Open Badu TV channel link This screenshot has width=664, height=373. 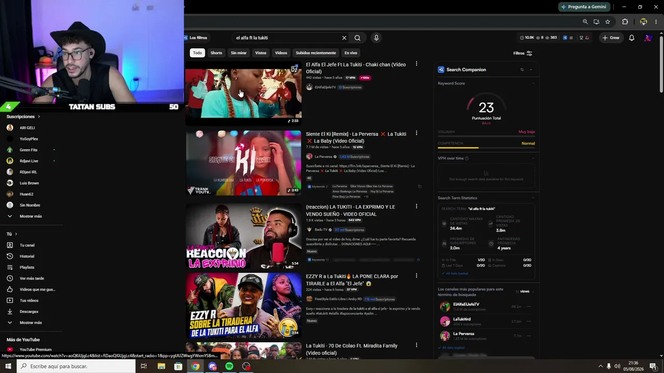[321, 229]
